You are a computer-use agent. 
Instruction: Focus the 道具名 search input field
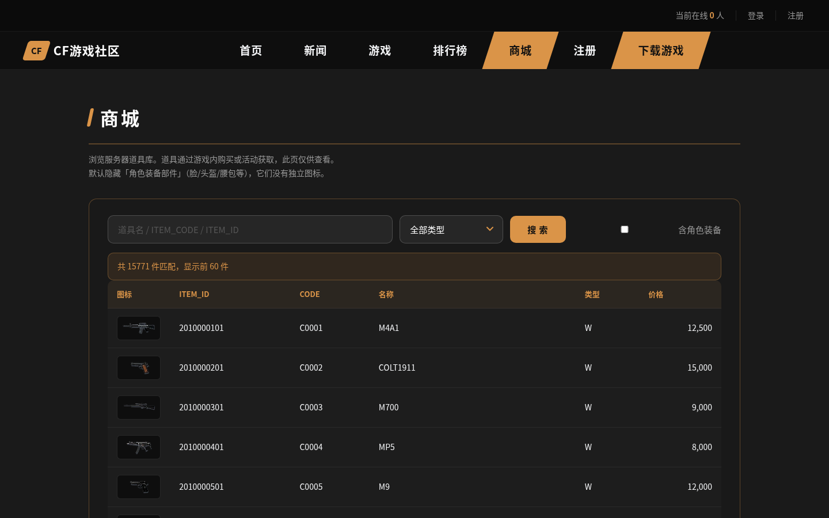[250, 230]
